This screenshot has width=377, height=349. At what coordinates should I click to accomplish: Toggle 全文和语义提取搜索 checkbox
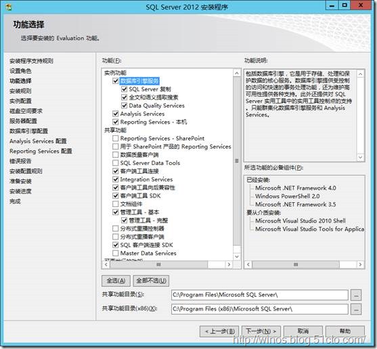pyautogui.click(x=124, y=97)
